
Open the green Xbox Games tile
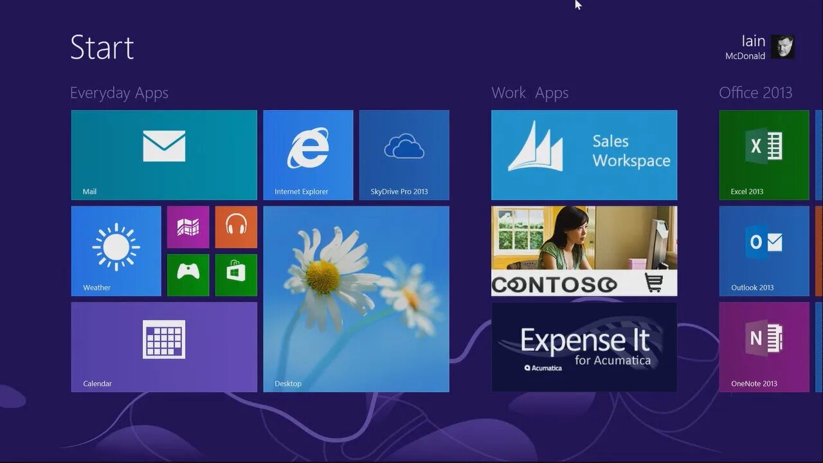(x=188, y=275)
